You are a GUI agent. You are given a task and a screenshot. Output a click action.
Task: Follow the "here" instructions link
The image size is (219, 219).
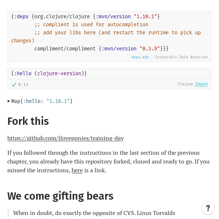coord(77,170)
